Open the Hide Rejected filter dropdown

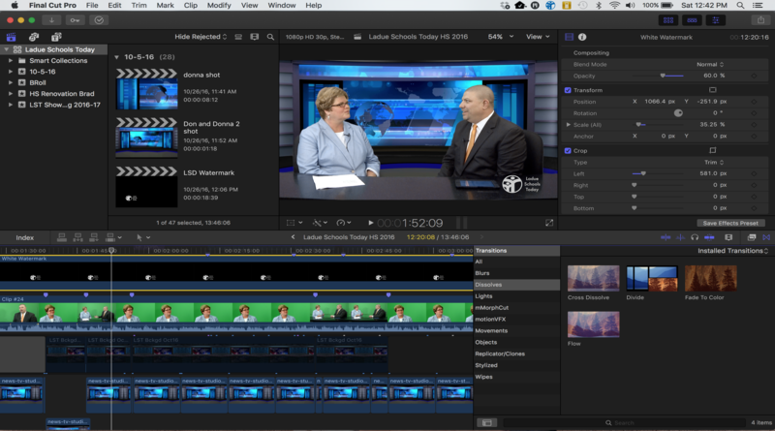click(x=201, y=37)
